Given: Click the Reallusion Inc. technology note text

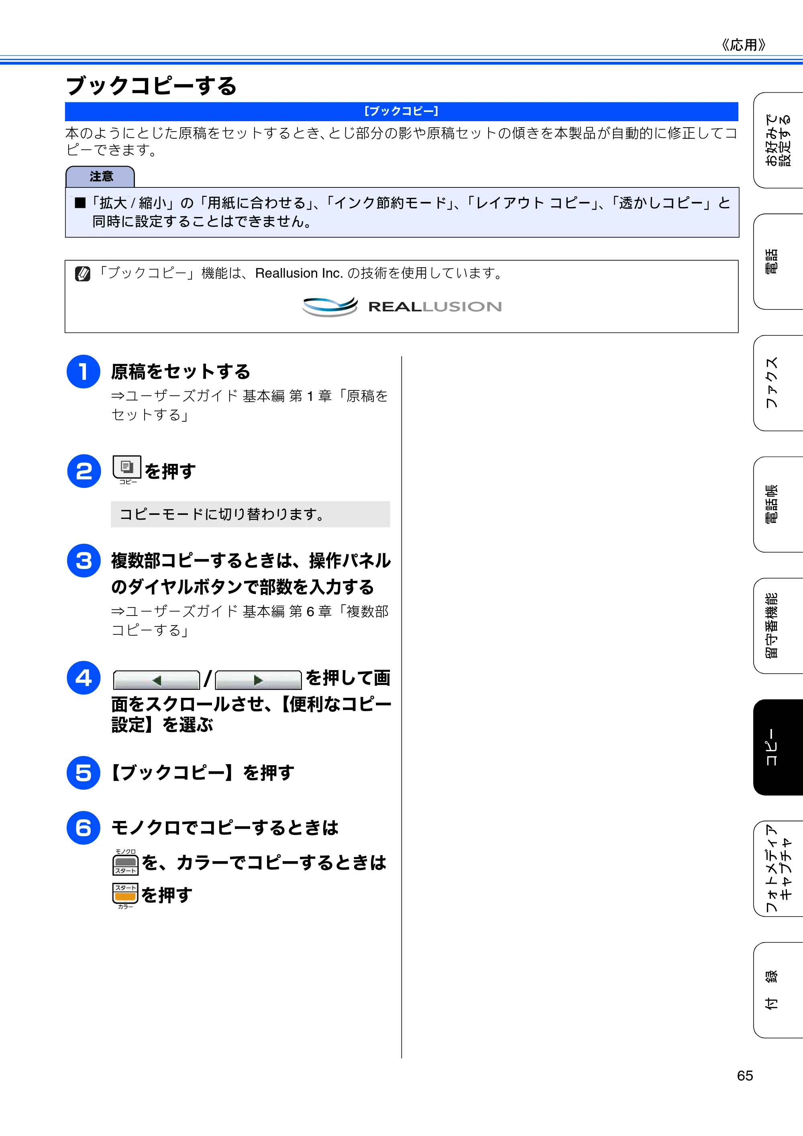Looking at the screenshot, I should coord(300,273).
